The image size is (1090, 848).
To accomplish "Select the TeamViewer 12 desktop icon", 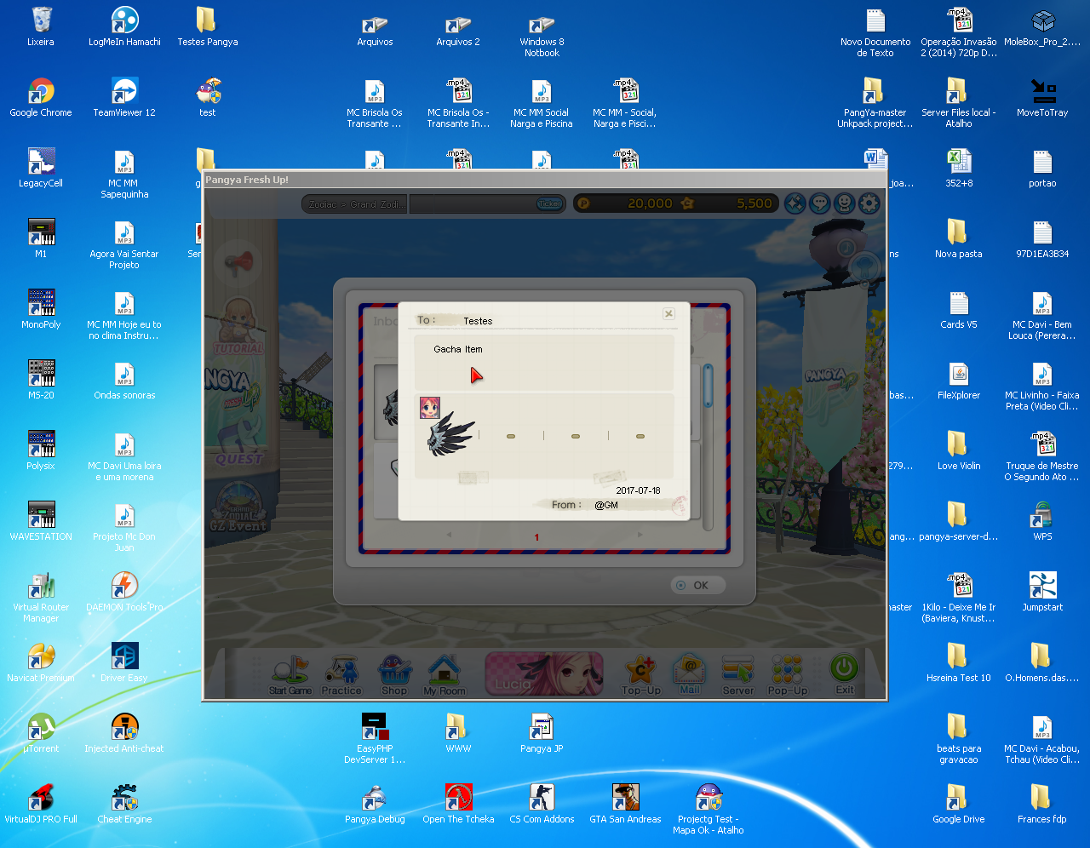I will [x=124, y=97].
